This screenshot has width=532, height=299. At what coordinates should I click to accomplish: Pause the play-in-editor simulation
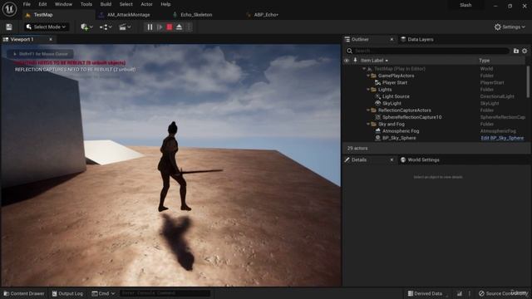(x=150, y=27)
